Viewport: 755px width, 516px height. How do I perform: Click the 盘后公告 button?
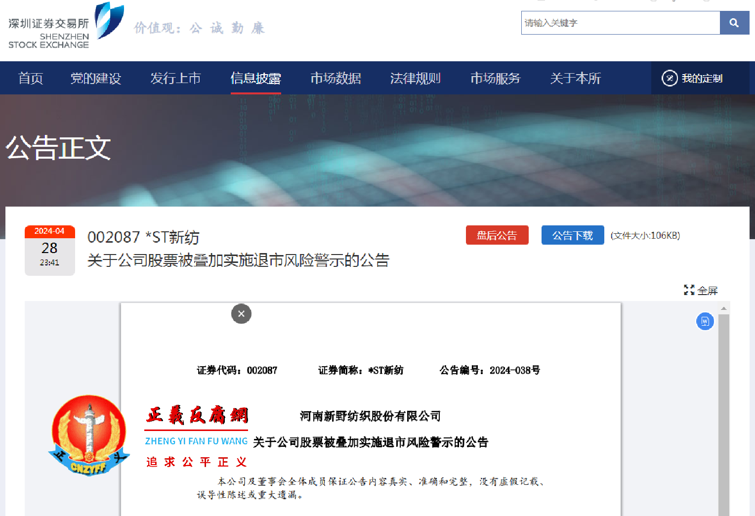click(497, 235)
